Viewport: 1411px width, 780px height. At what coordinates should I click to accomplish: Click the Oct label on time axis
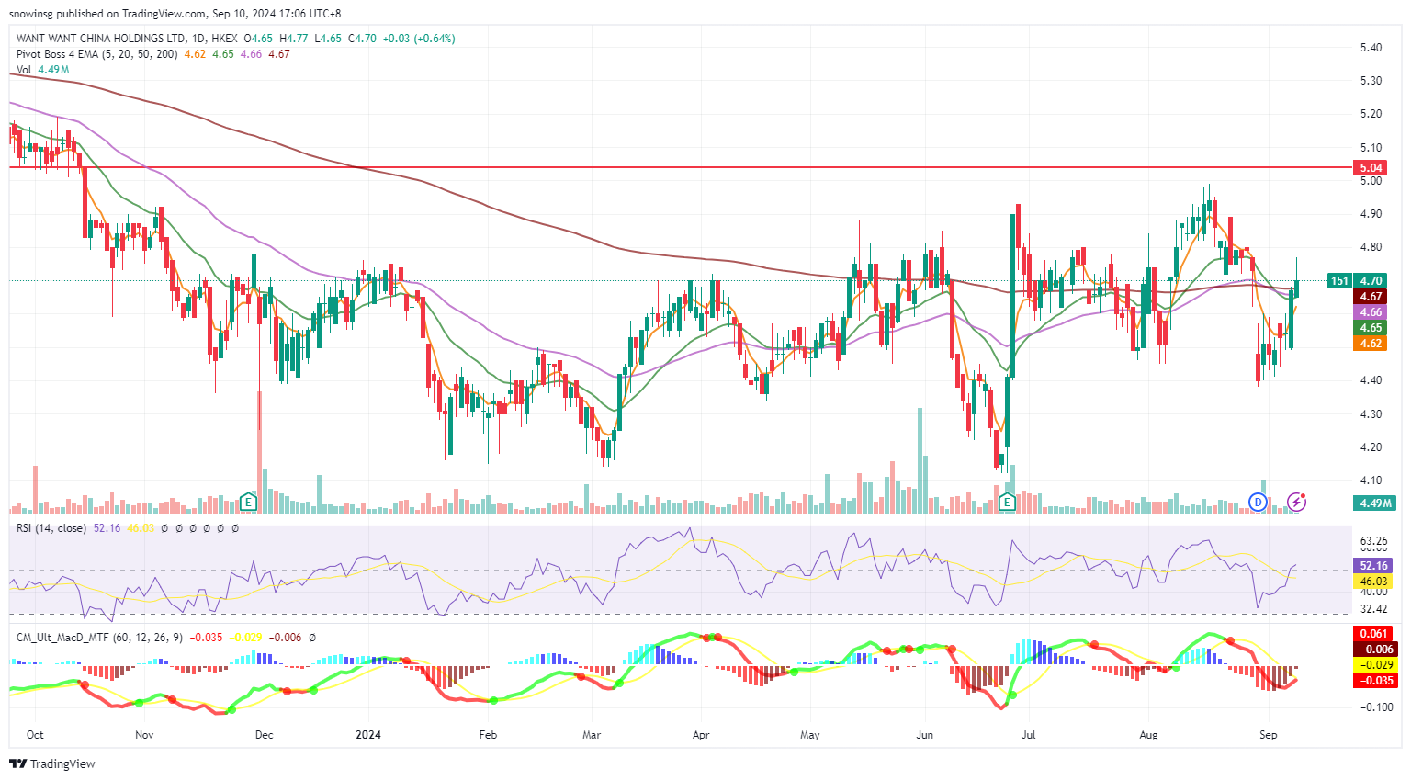(x=35, y=735)
